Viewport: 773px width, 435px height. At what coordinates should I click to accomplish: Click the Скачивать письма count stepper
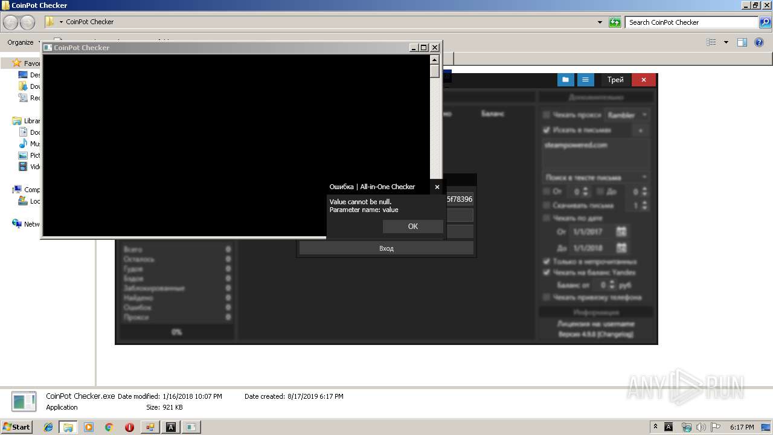(x=644, y=205)
